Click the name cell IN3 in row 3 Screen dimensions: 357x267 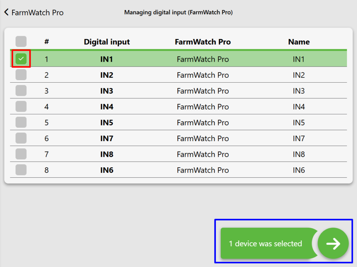[299, 91]
